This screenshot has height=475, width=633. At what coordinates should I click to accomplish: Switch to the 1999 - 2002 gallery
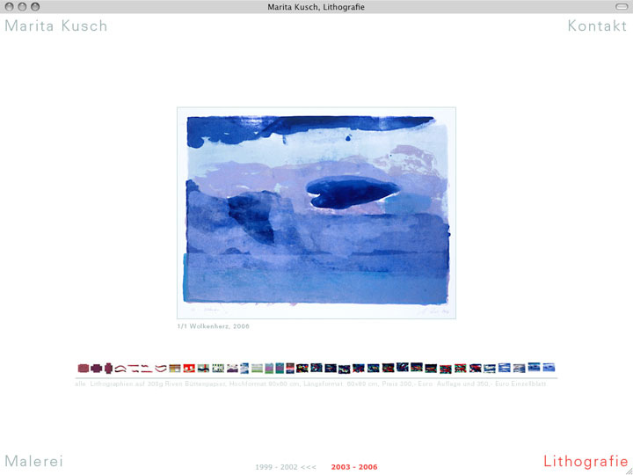pos(286,467)
